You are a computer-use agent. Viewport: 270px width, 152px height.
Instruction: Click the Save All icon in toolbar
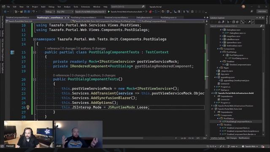click(x=29, y=12)
